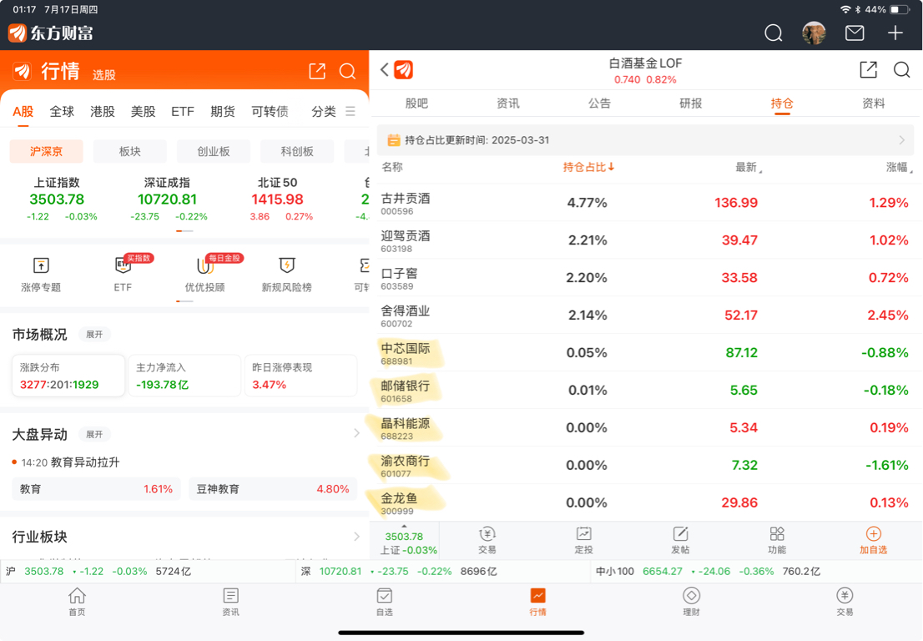Sort holdings by 最新 column
The image size is (923, 641).
749,167
